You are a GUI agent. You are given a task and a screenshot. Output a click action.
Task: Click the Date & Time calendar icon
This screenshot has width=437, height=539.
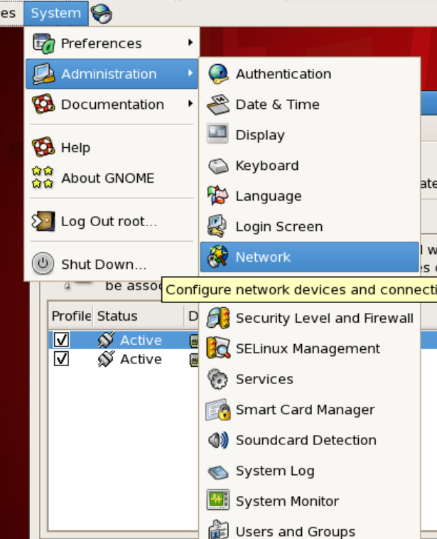pyautogui.click(x=218, y=105)
